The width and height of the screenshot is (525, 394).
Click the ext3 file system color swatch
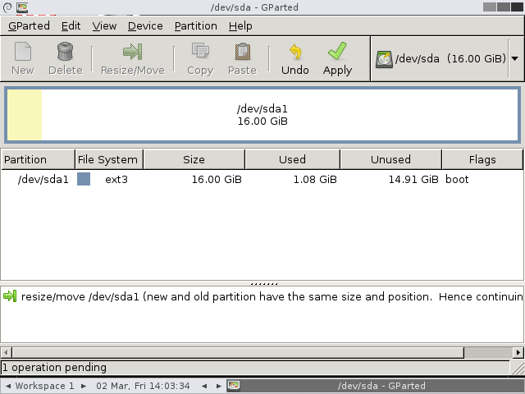[84, 179]
